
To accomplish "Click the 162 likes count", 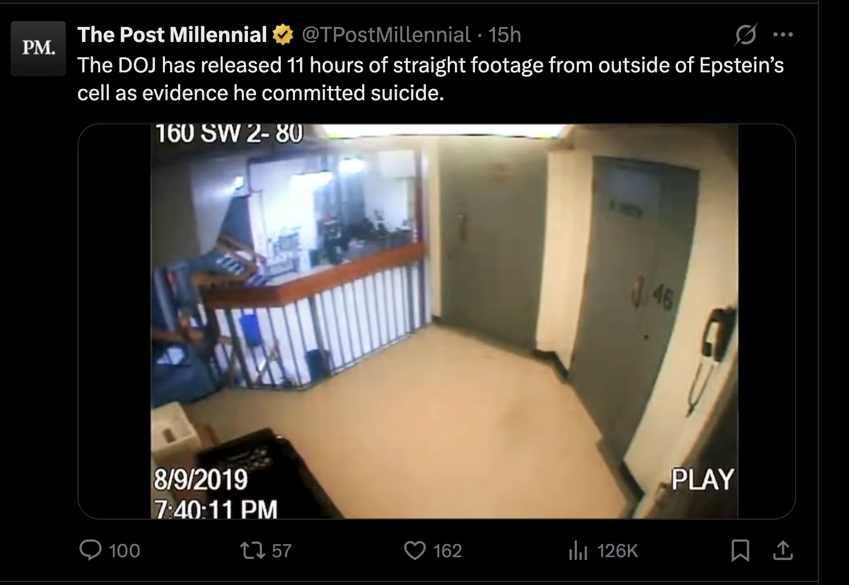I will pos(448,551).
